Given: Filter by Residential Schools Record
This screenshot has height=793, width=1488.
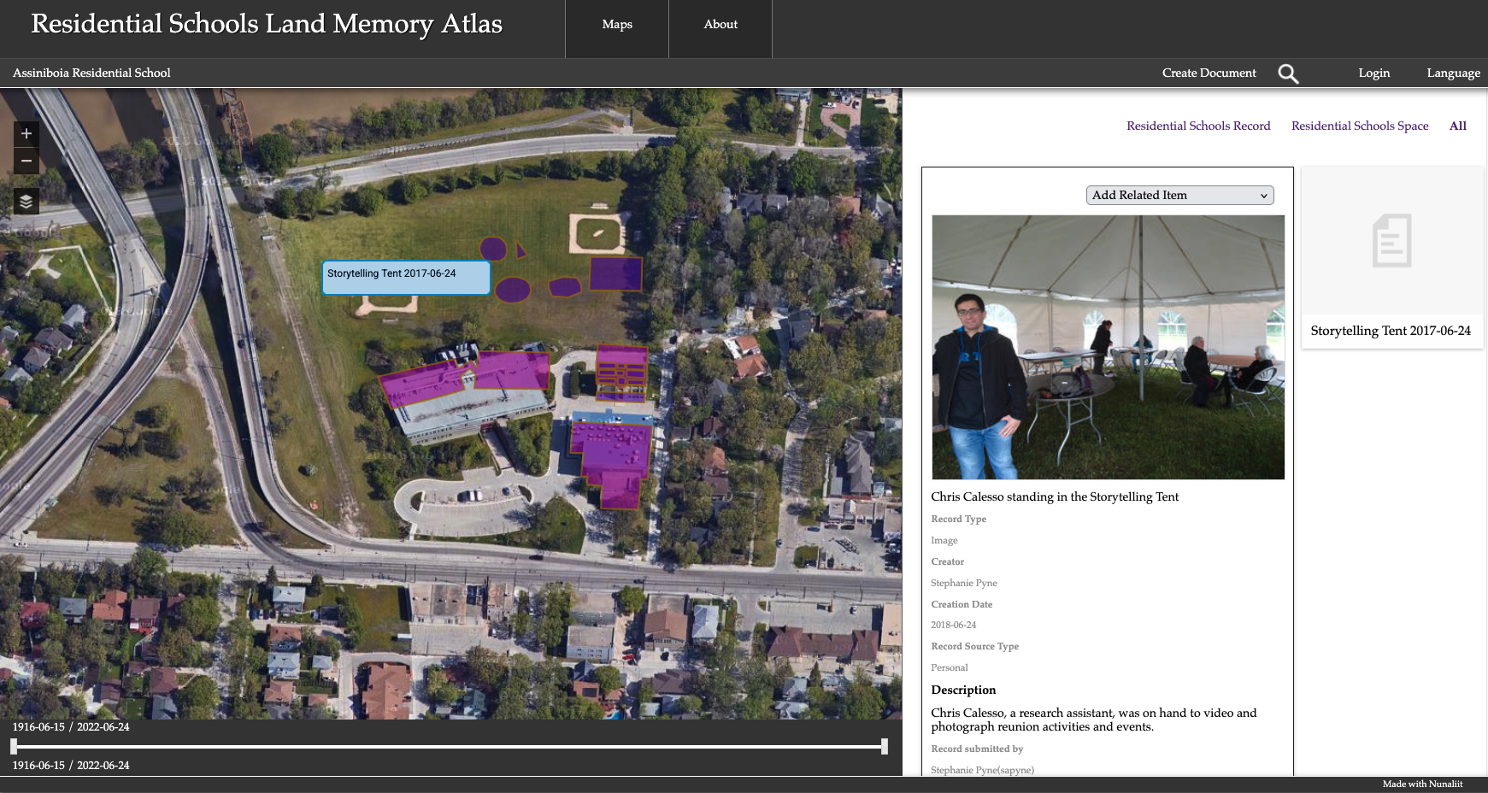Looking at the screenshot, I should pyautogui.click(x=1198, y=126).
